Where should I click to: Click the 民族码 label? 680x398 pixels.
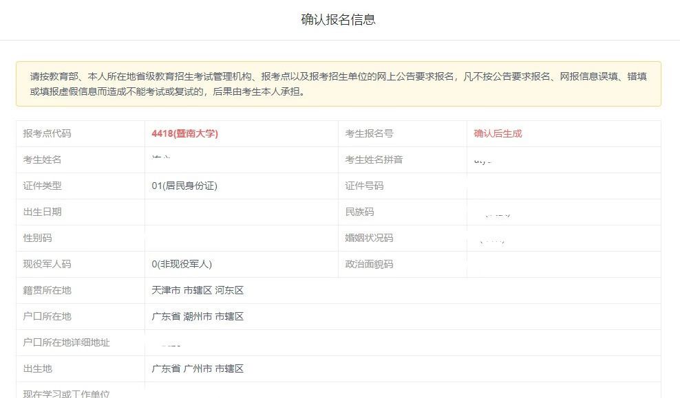pyautogui.click(x=359, y=212)
